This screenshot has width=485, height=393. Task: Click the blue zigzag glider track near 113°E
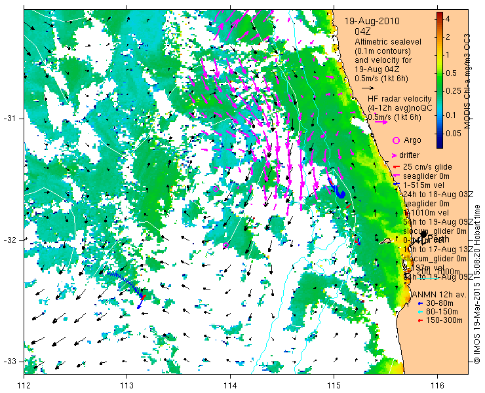(125, 282)
